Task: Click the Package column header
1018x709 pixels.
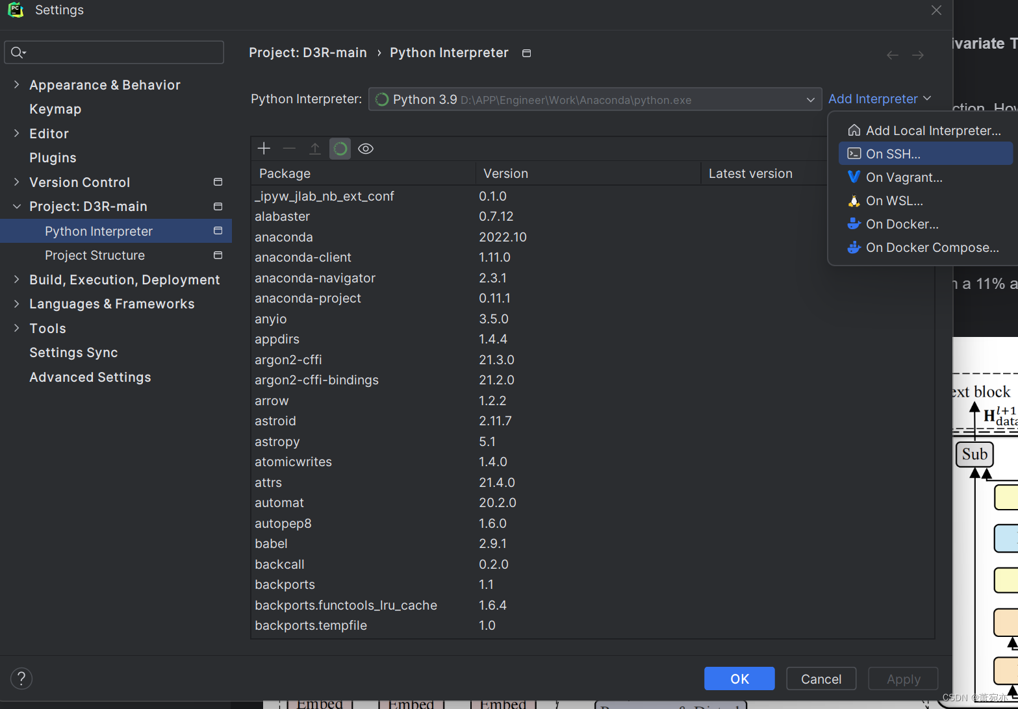Action: (363, 173)
